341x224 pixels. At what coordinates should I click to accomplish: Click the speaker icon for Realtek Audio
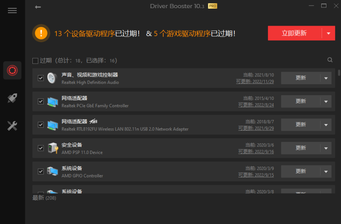click(x=52, y=78)
